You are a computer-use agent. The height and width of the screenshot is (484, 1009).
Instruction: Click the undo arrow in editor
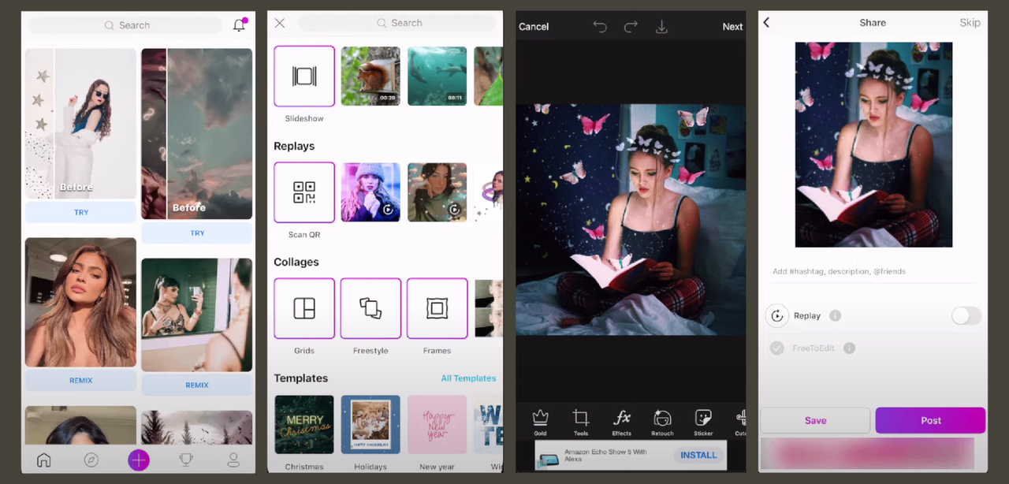pyautogui.click(x=600, y=27)
